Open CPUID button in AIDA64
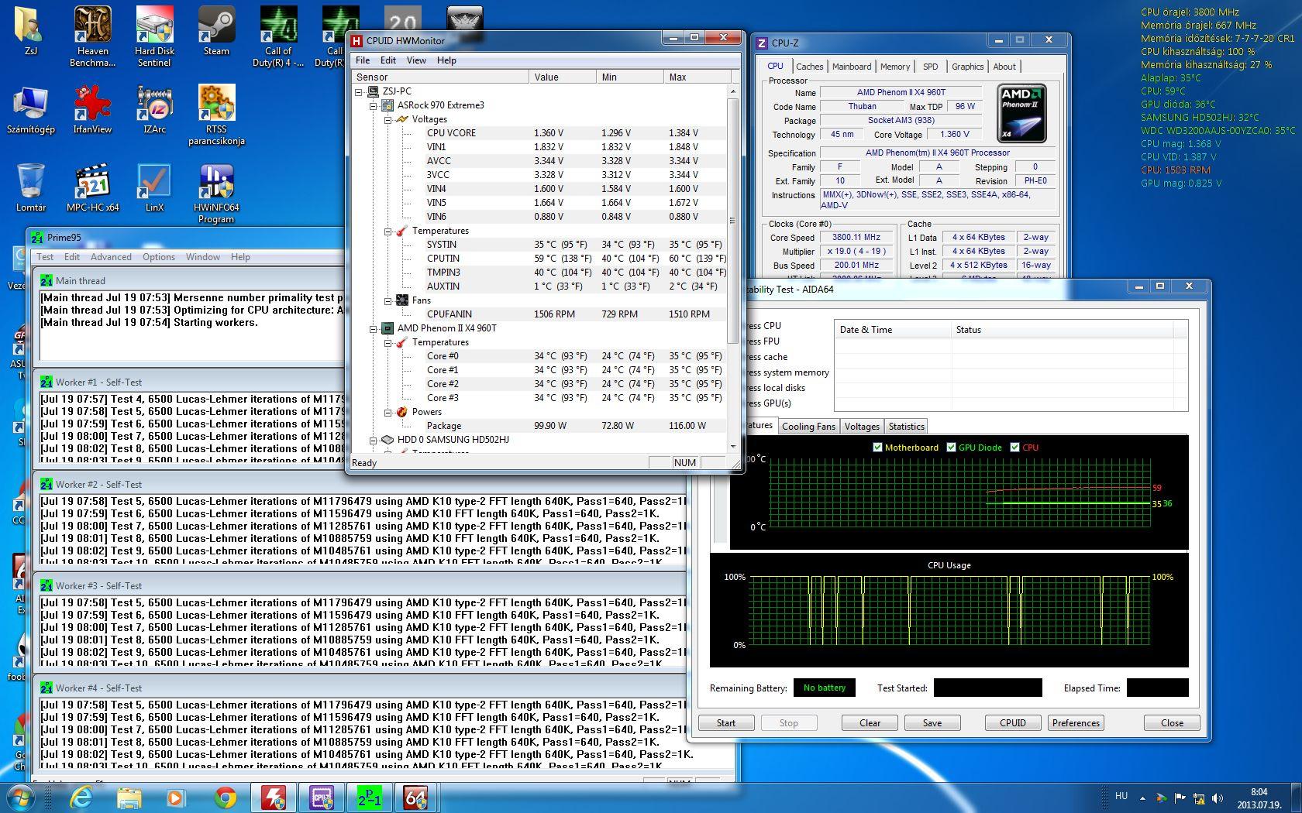The width and height of the screenshot is (1302, 813). pos(1013,722)
